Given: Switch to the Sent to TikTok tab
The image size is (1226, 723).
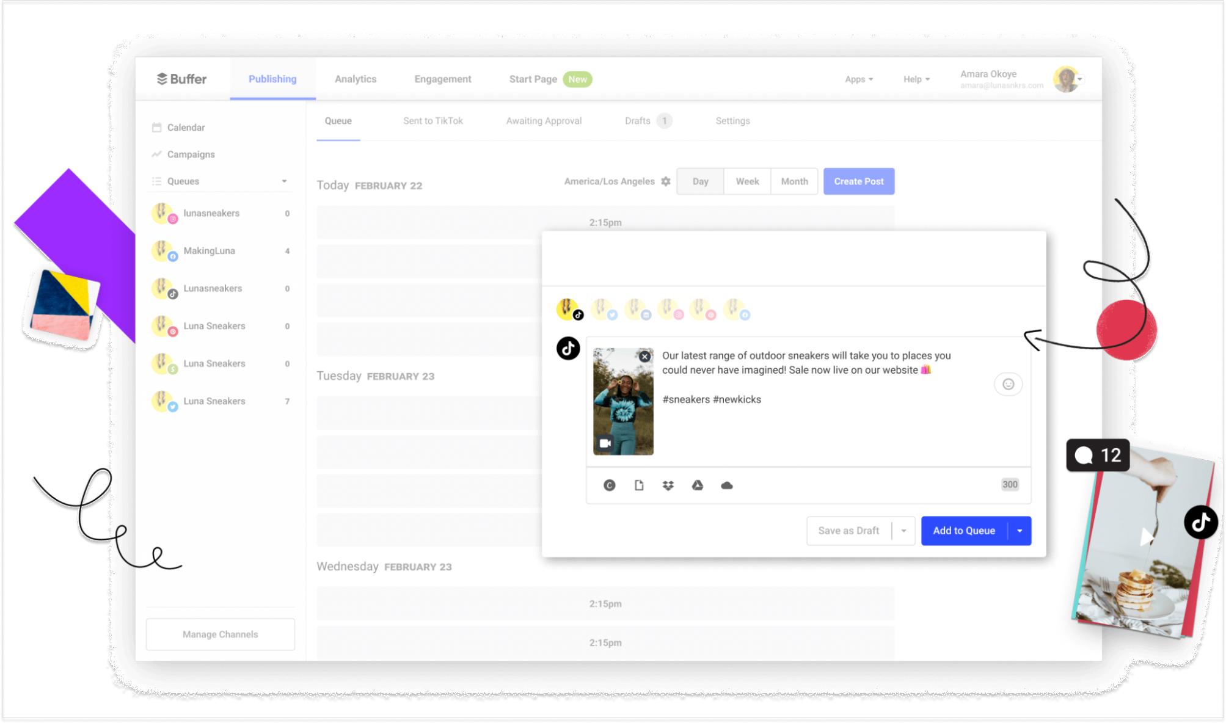Looking at the screenshot, I should (x=433, y=121).
